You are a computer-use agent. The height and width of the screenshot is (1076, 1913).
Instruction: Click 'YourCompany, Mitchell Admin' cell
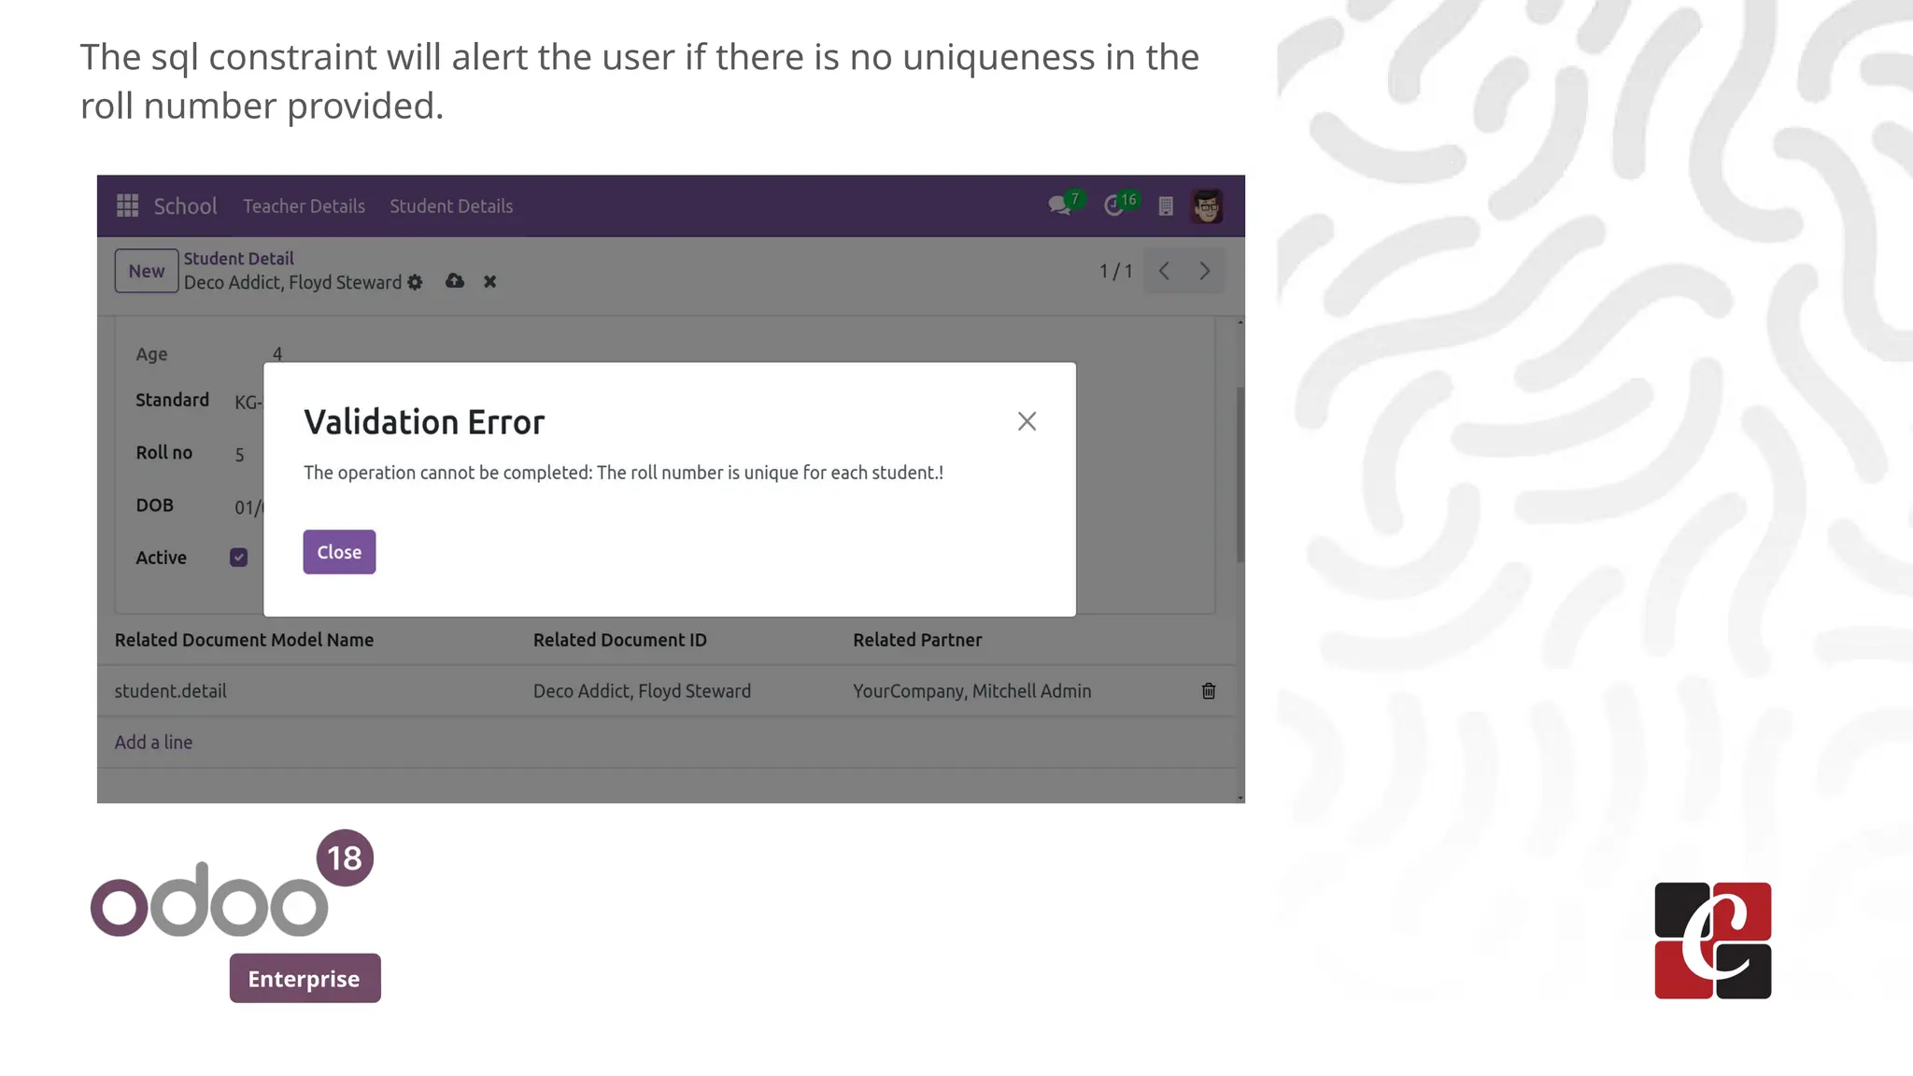971,691
